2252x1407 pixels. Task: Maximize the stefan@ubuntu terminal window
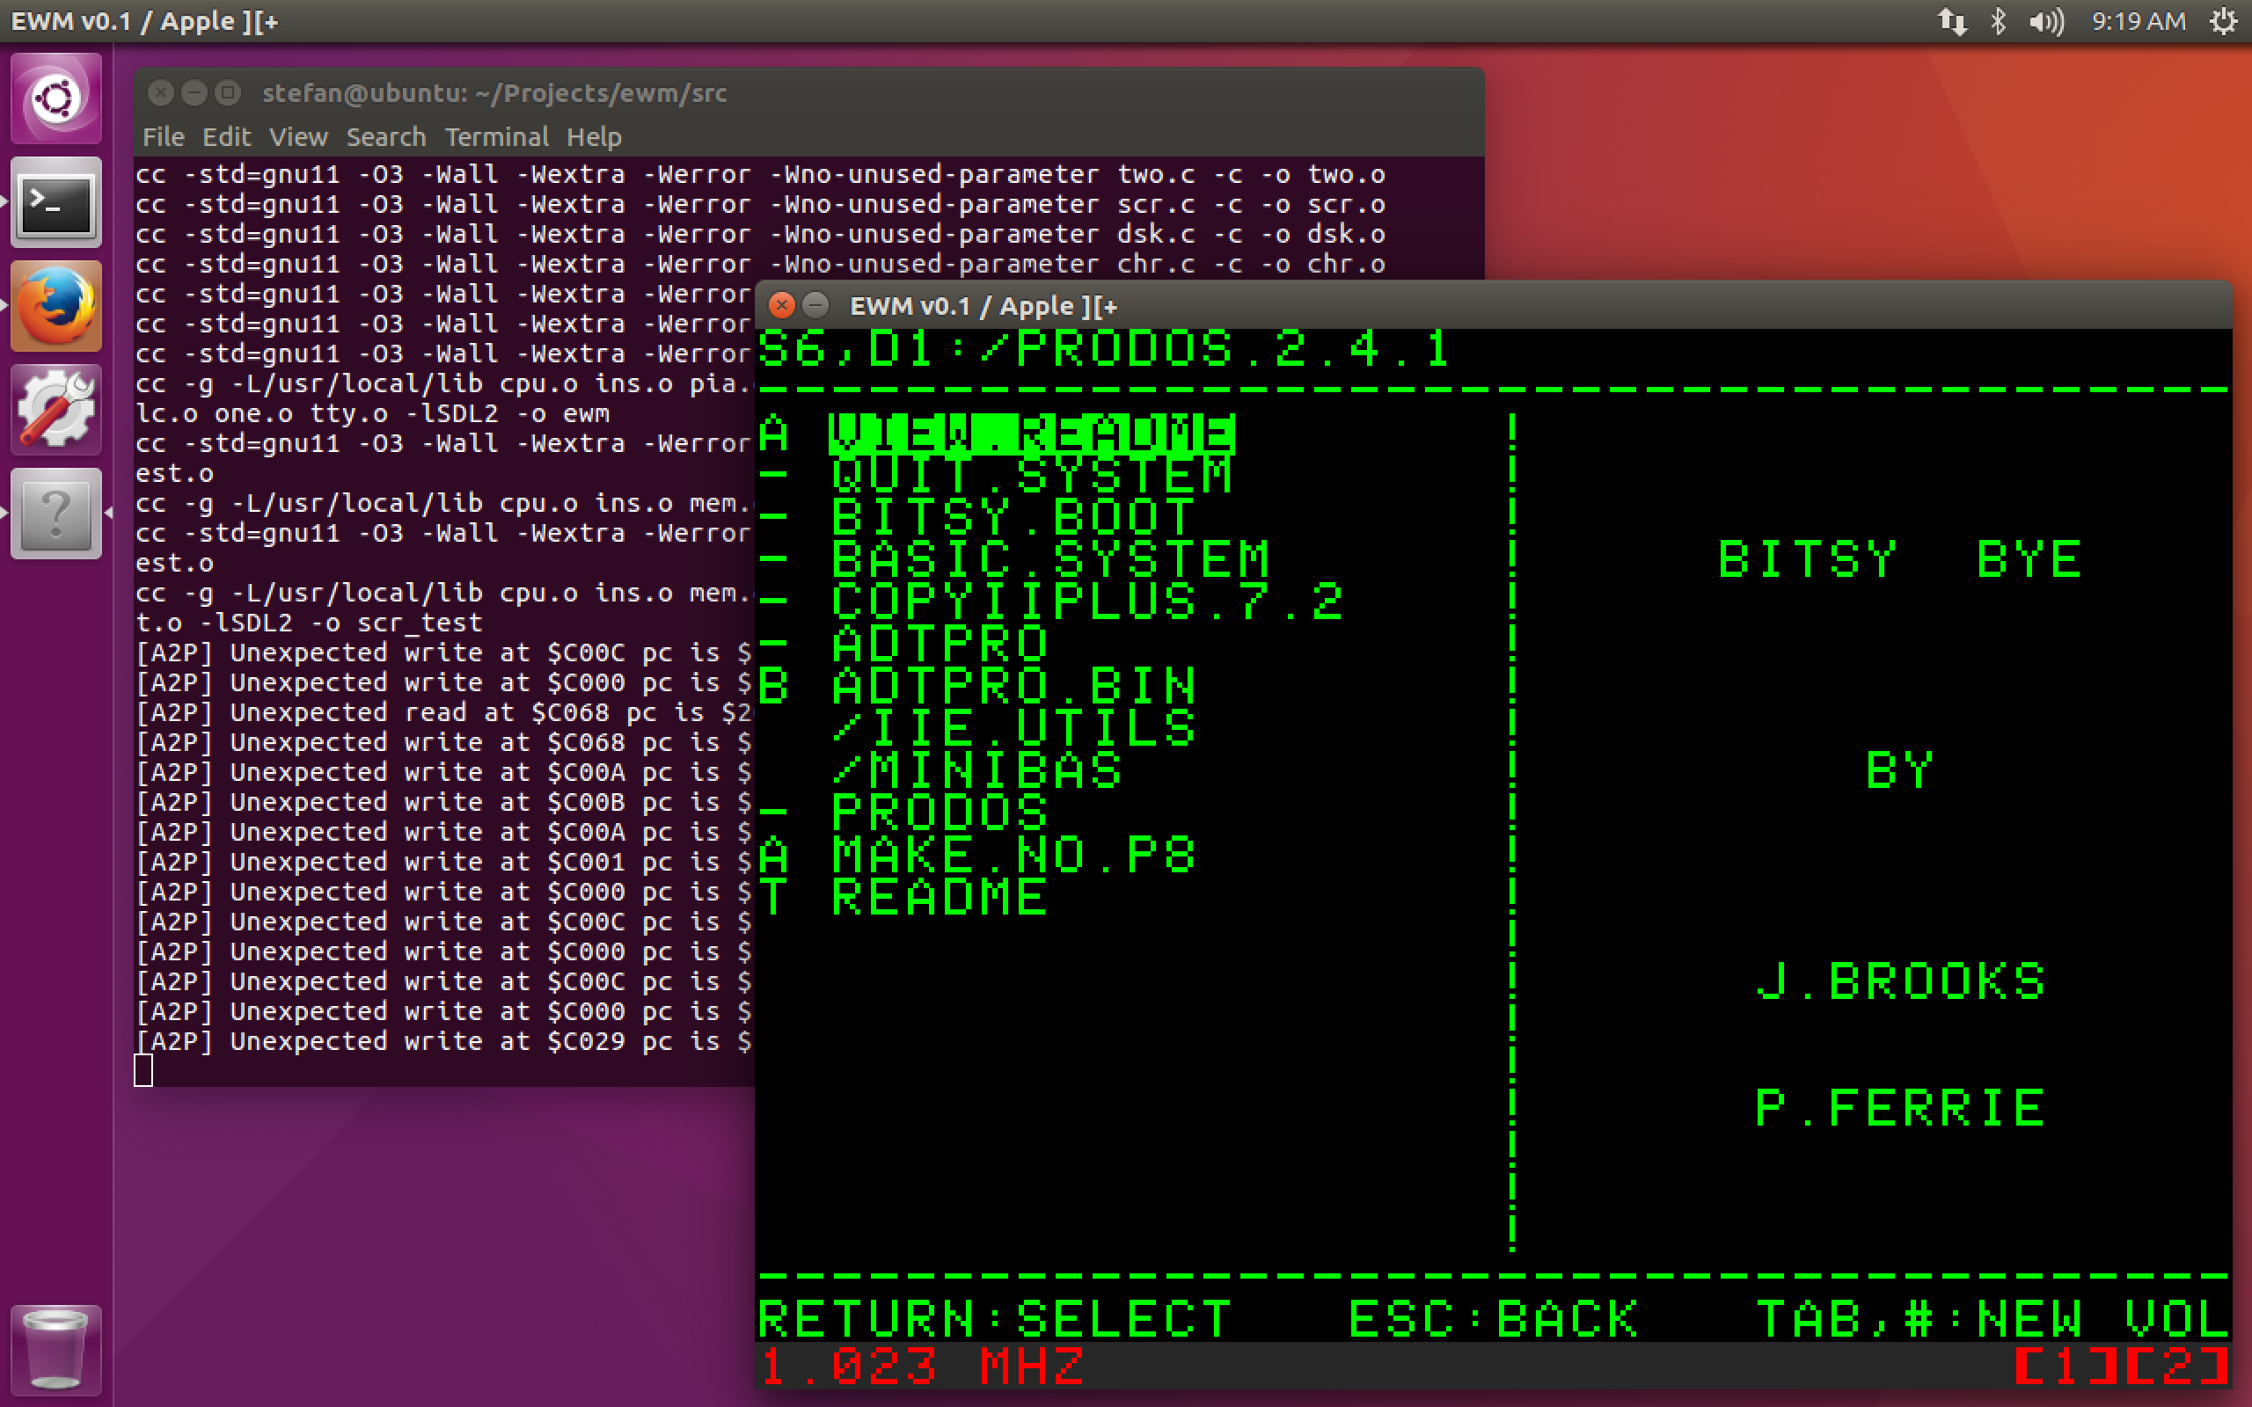[x=227, y=92]
